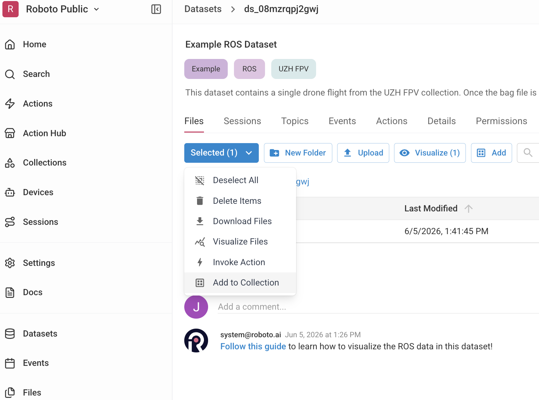Open Action Hub from sidebar label

(x=45, y=133)
